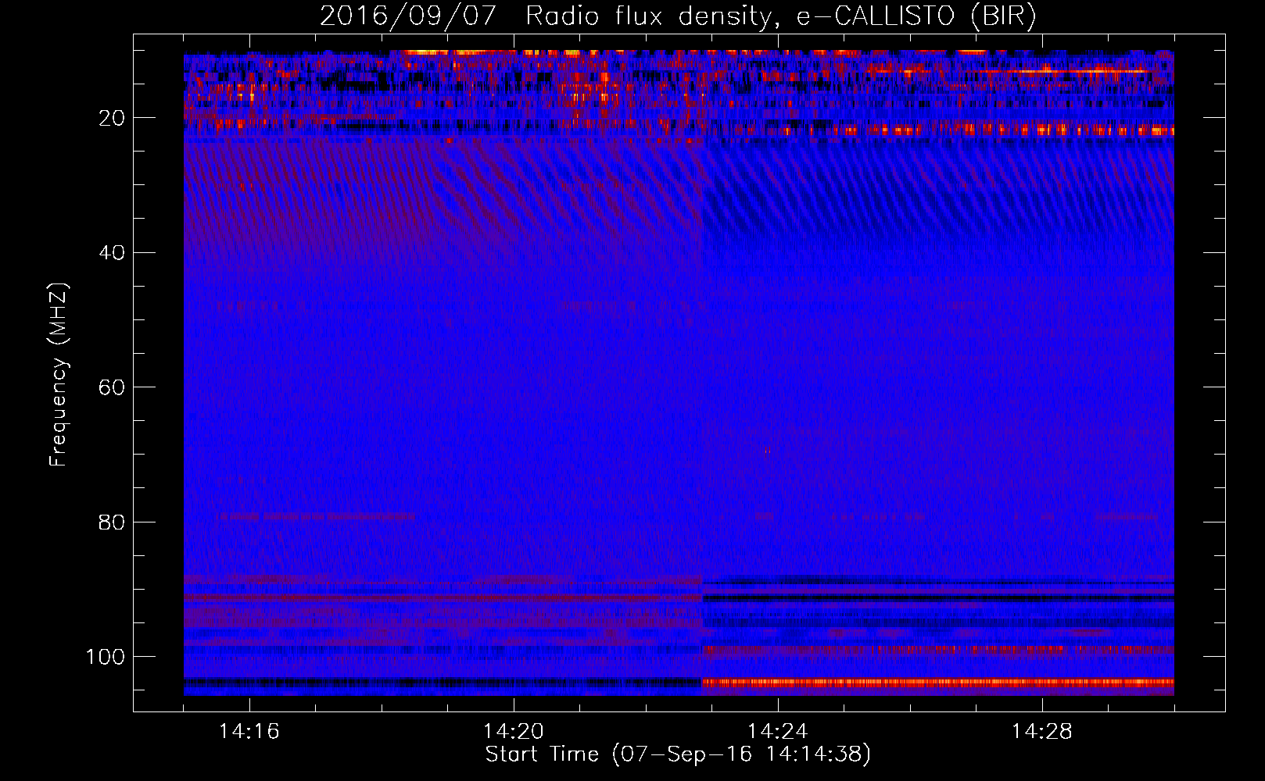Click the plot title '2016/09/07 Radio flux density, e-CALLISTO (BIR)'

(x=678, y=16)
